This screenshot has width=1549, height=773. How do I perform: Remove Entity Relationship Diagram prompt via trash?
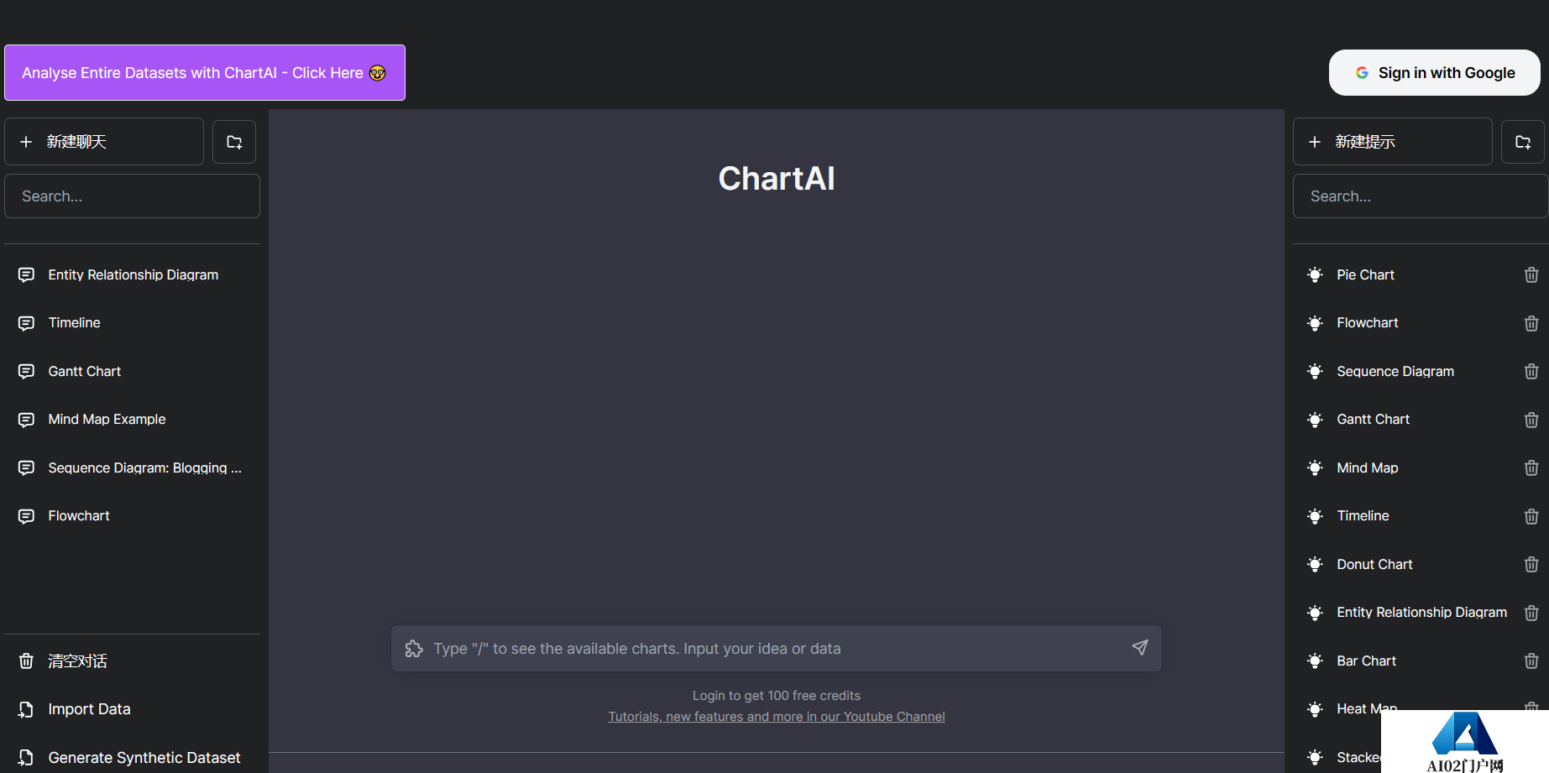coord(1531,613)
